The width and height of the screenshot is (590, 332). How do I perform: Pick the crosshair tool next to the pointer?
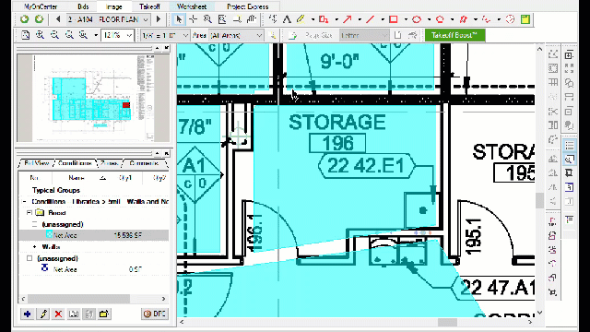[x=193, y=19]
